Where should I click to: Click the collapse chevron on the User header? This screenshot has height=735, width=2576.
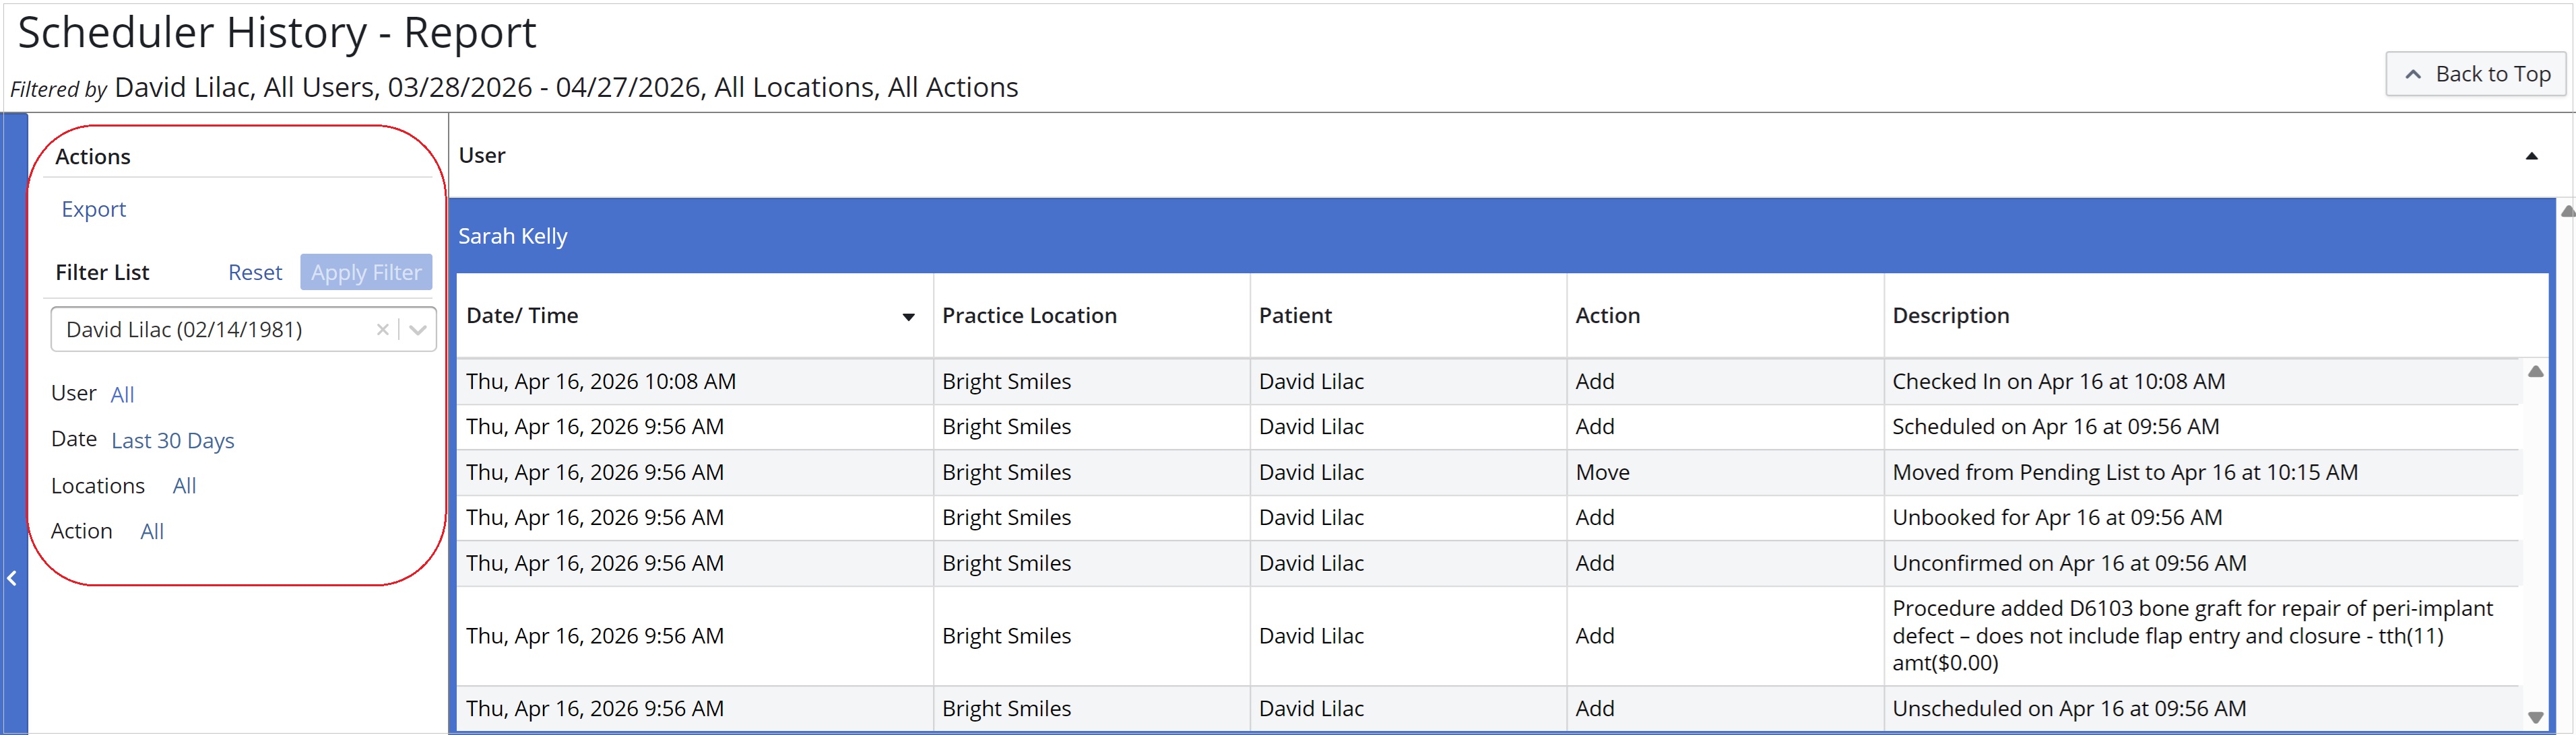click(x=2531, y=155)
